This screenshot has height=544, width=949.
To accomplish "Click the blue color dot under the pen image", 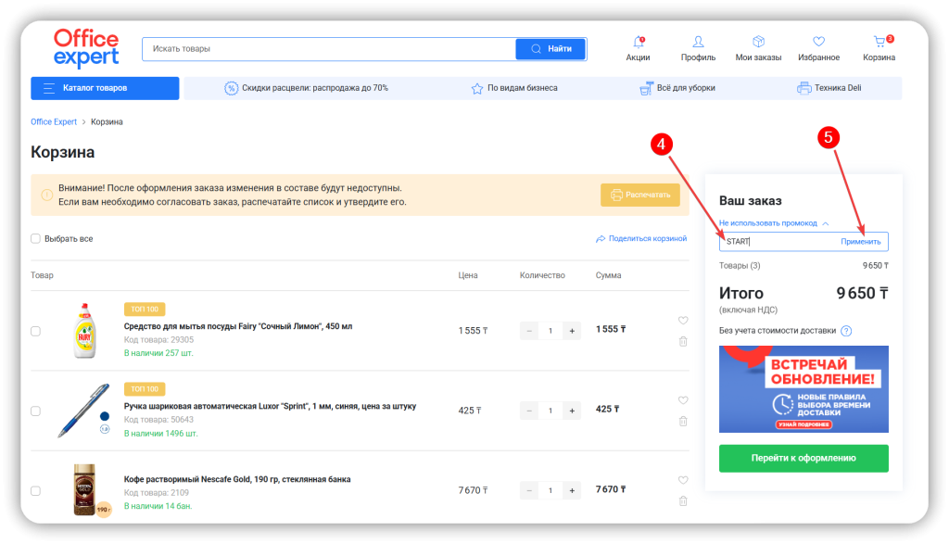I will 105,416.
